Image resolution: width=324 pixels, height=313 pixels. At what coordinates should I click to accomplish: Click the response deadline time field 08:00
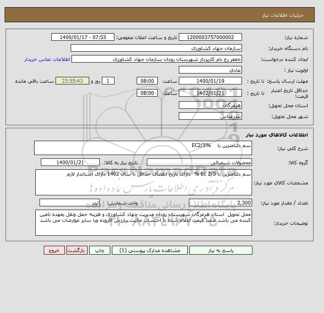[x=147, y=81]
